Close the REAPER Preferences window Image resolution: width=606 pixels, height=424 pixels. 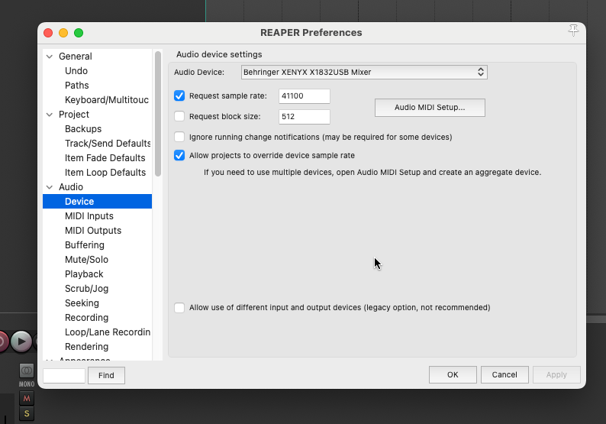pos(48,33)
